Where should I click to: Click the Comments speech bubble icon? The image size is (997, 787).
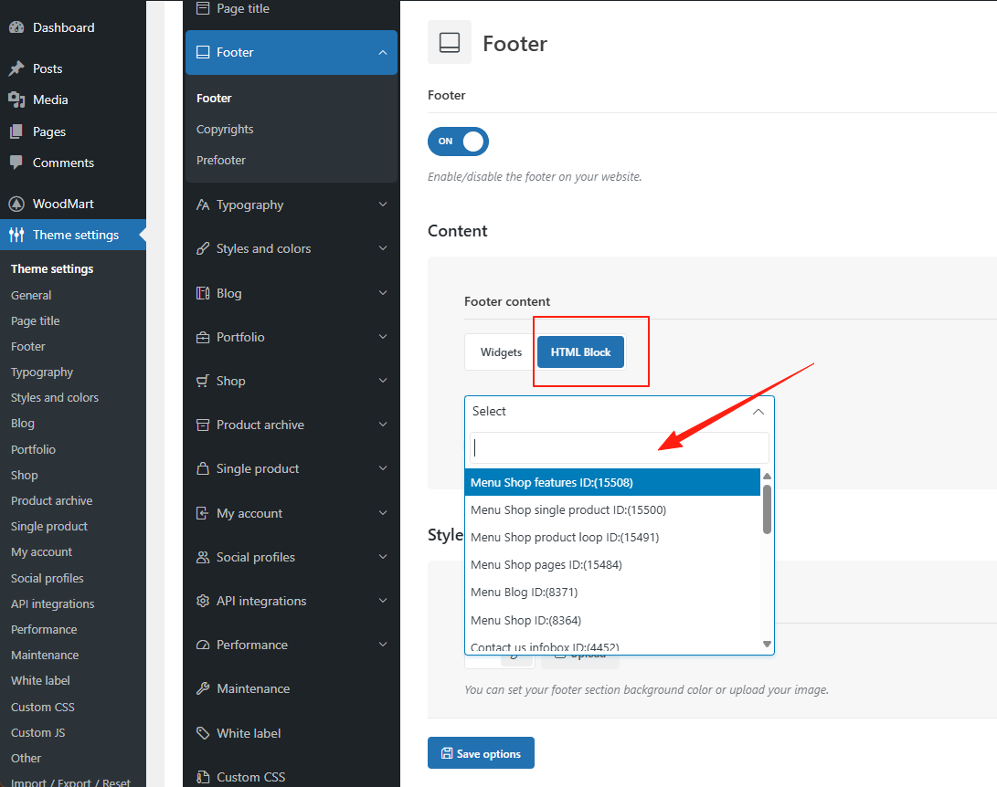point(16,163)
